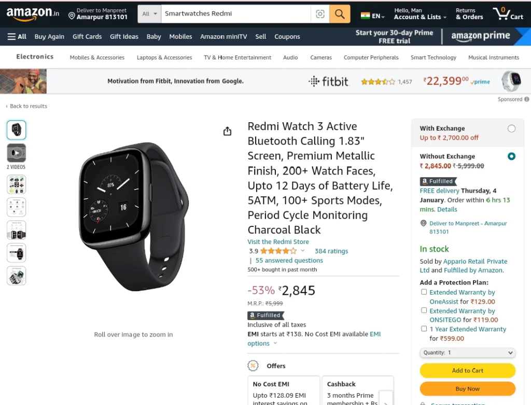Click the Amazon.in logo
The width and height of the screenshot is (531, 405).
[x=33, y=14]
